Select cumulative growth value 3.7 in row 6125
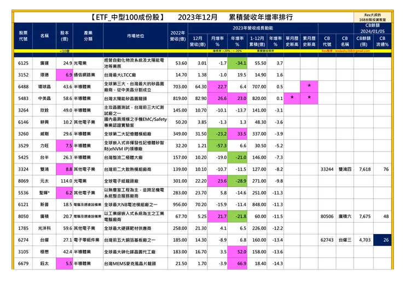This screenshot has height=286, width=405. (x=280, y=63)
